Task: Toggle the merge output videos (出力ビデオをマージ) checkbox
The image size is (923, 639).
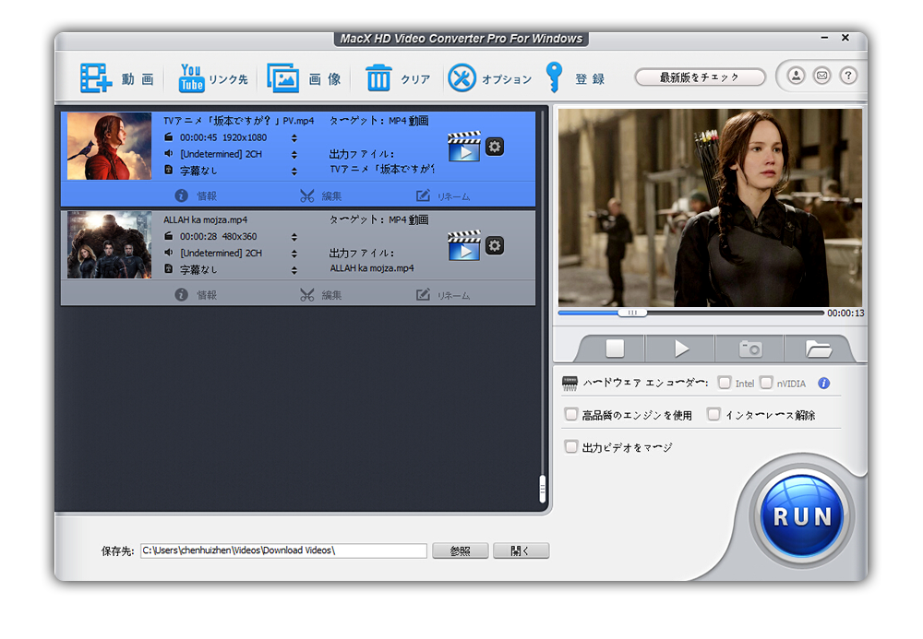Action: (x=570, y=447)
